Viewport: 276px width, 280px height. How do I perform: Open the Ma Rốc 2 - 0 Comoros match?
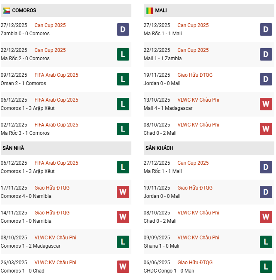25,58
